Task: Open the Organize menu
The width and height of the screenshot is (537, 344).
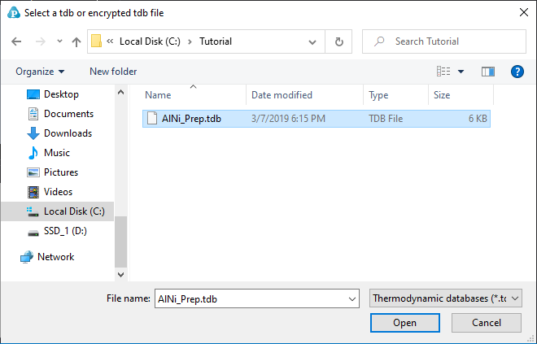Action: pyautogui.click(x=40, y=72)
